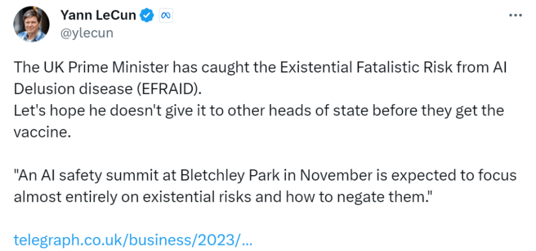Open the @ylecun handle link
The width and height of the screenshot is (536, 251).
[87, 33]
